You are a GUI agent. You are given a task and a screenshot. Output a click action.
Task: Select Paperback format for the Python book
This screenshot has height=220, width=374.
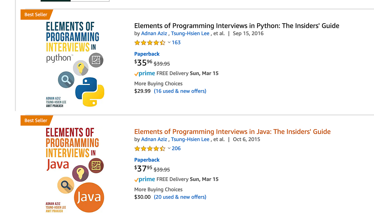(147, 54)
